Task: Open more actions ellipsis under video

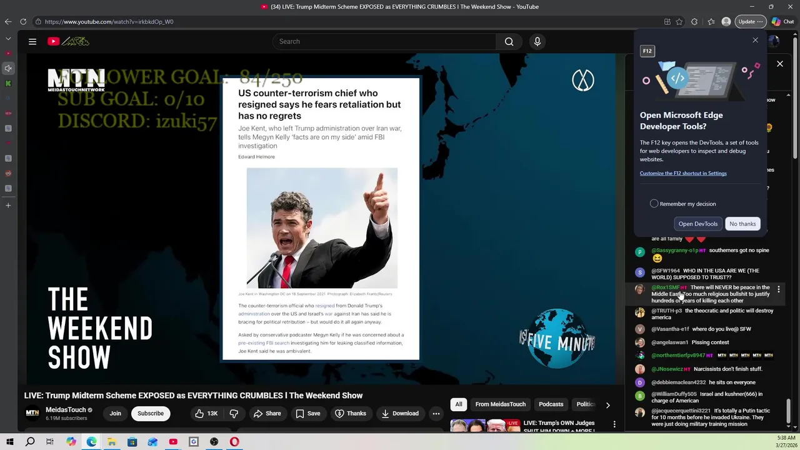Action: coord(436,413)
